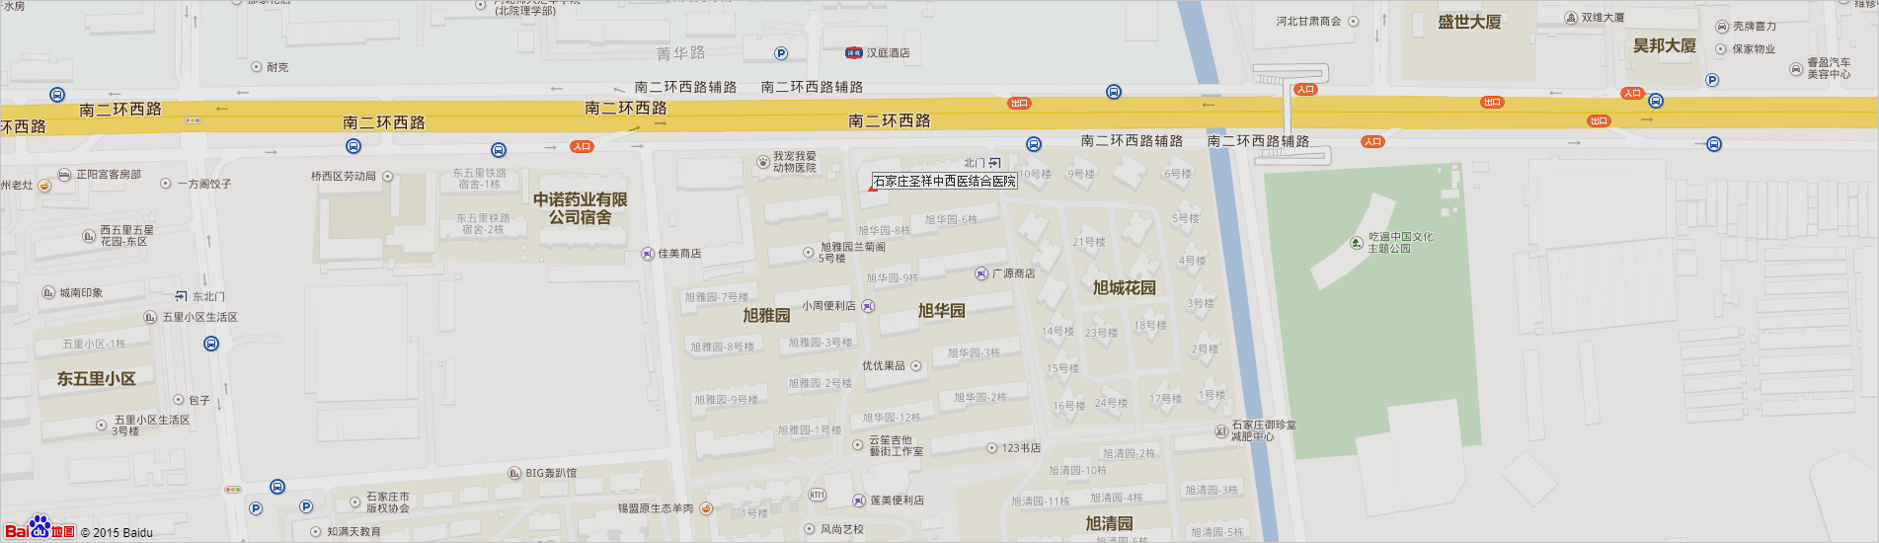Select the 莲美便利店 shop icon
The height and width of the screenshot is (543, 1879).
point(860,501)
